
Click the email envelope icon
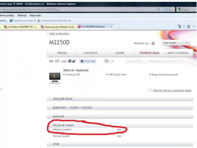point(57,61)
